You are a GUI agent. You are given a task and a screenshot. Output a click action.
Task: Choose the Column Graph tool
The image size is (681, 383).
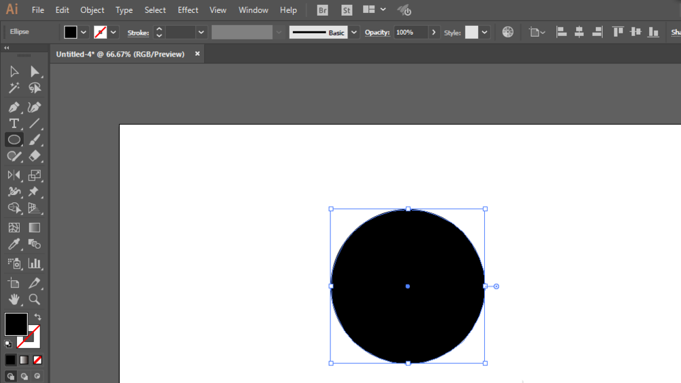tap(34, 264)
